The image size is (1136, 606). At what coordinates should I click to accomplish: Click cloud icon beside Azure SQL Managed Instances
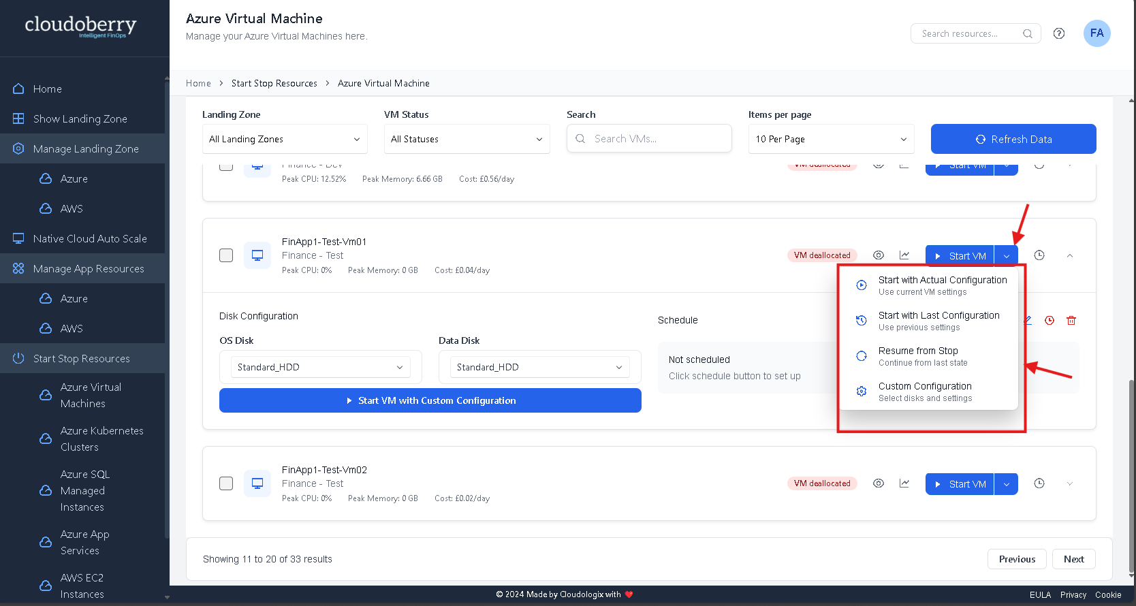[46, 490]
